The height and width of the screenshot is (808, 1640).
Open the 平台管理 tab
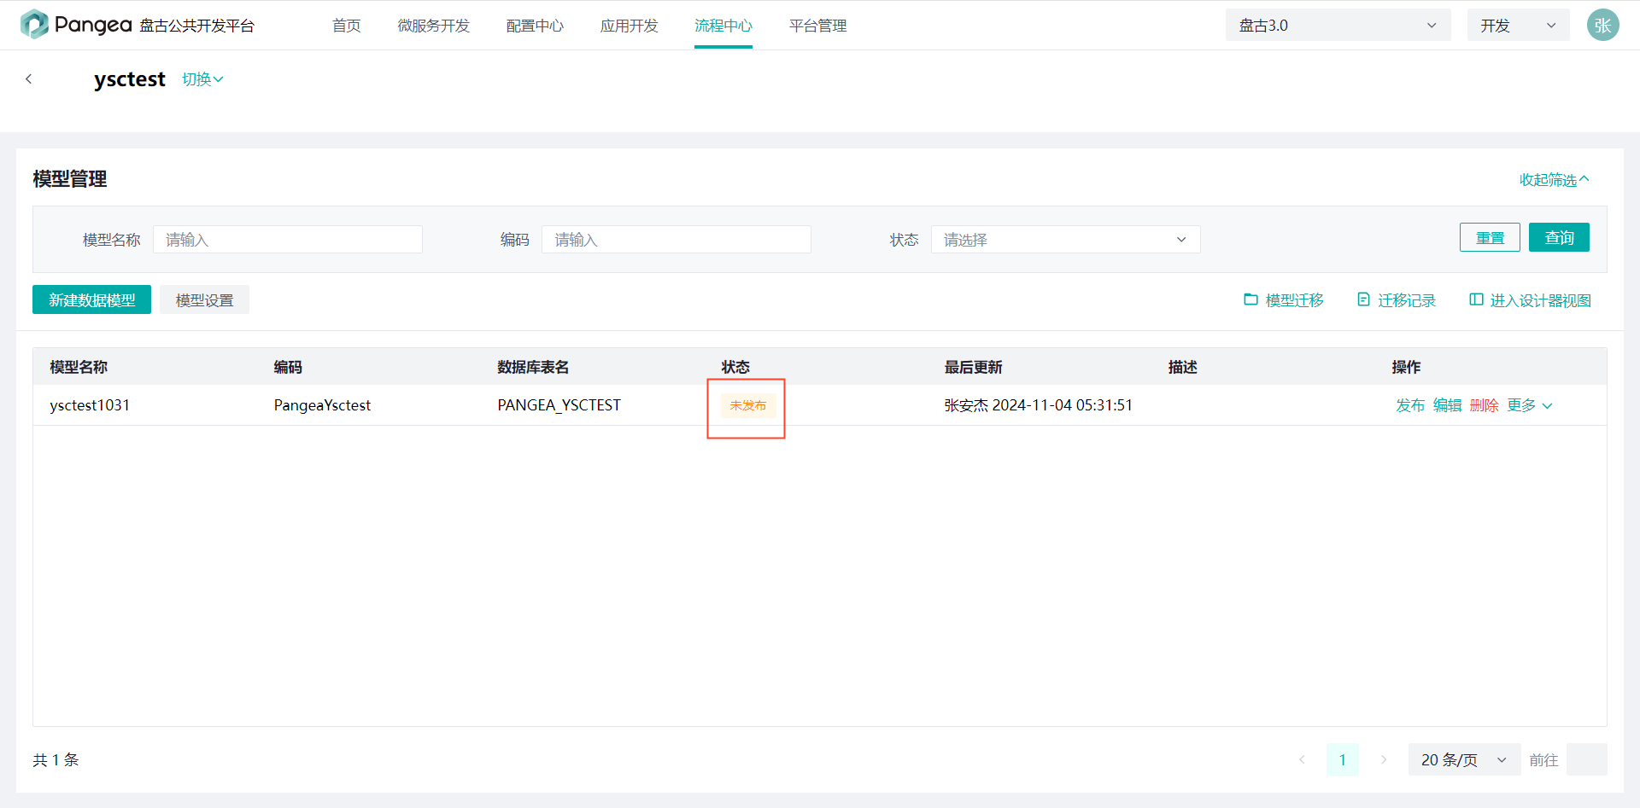click(817, 26)
